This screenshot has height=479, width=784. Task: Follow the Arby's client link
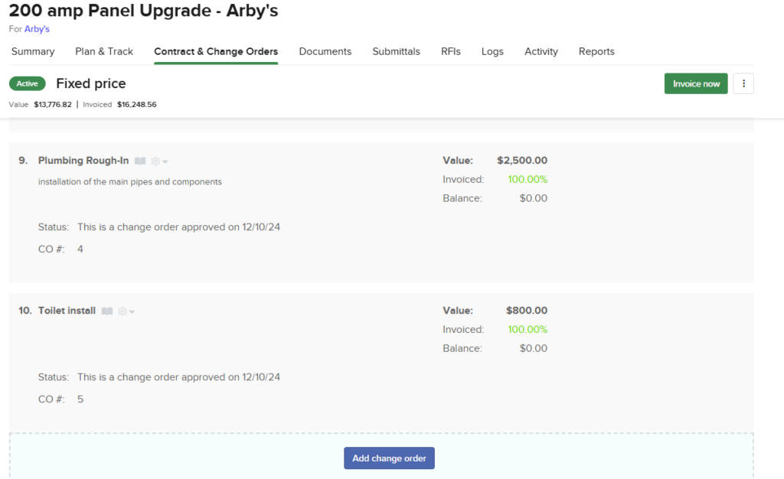(x=37, y=29)
